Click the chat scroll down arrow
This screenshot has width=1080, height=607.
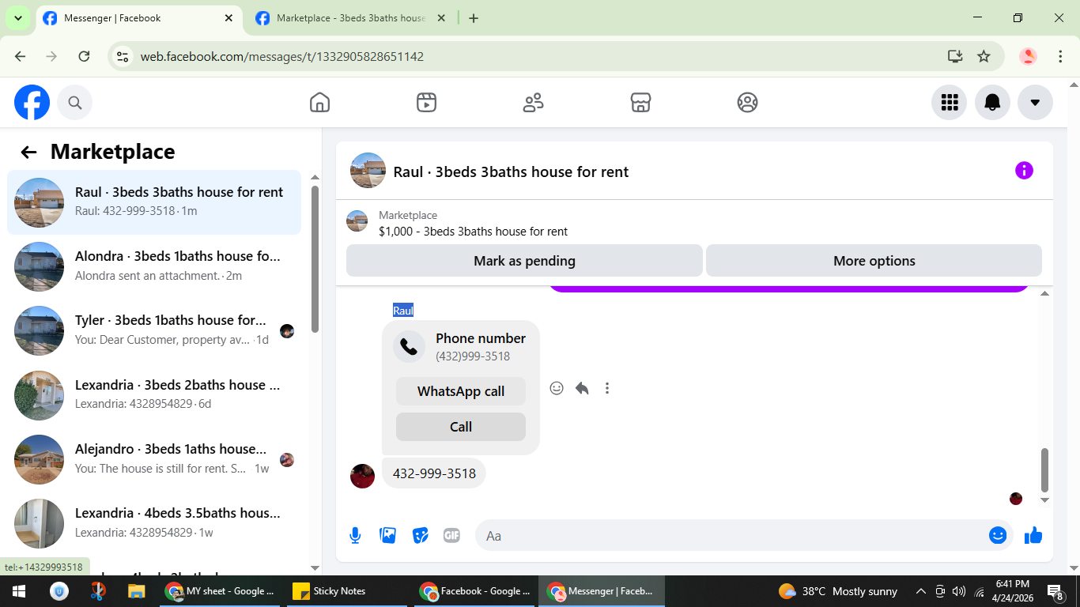[x=1044, y=500]
